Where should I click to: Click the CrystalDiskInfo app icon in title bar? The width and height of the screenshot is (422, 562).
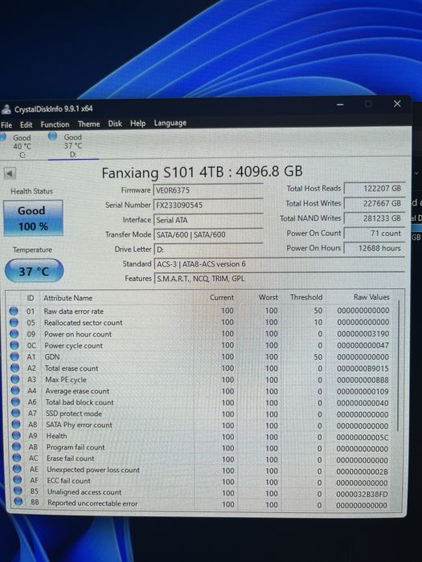(x=6, y=109)
